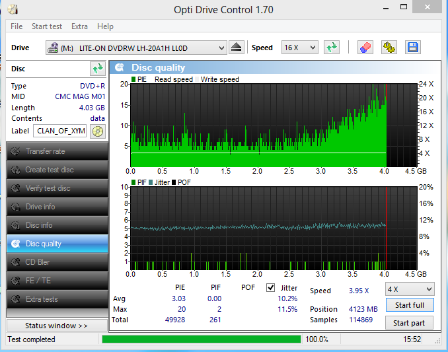This screenshot has height=352, width=448.
Task: Click the Jitter max value 11.5%
Action: (x=287, y=309)
